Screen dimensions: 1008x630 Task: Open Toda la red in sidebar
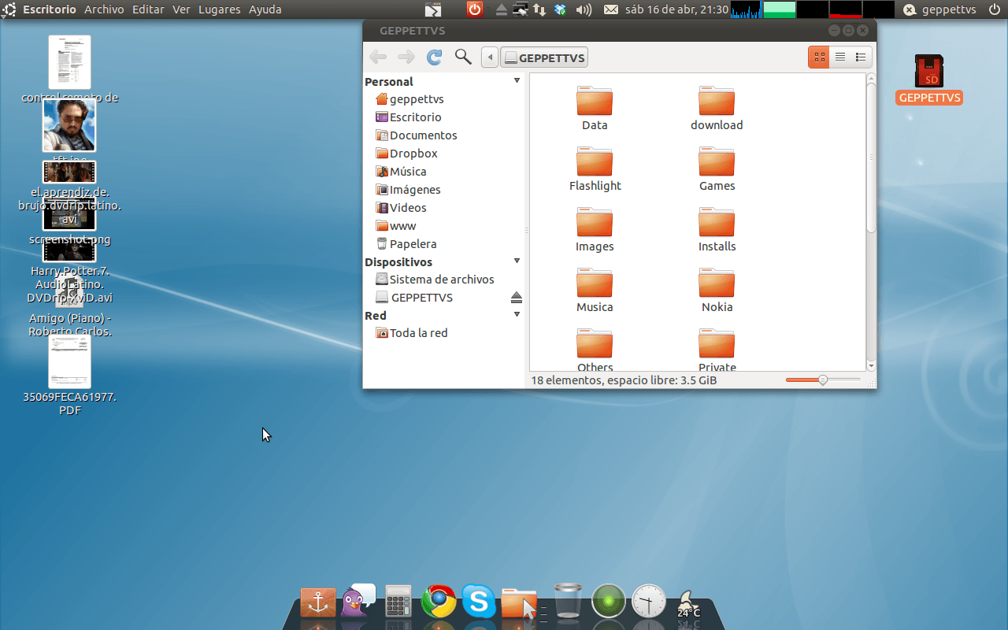click(412, 333)
